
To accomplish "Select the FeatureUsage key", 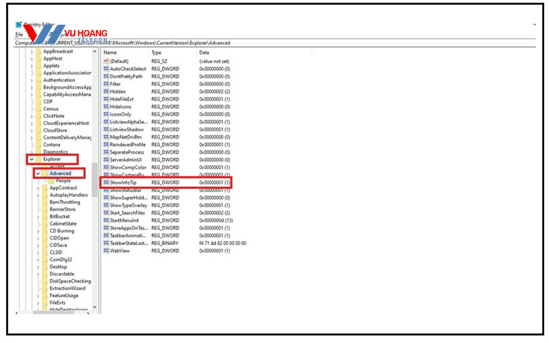I will (63, 295).
